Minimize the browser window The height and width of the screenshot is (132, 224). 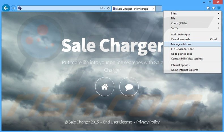pos(204,2)
